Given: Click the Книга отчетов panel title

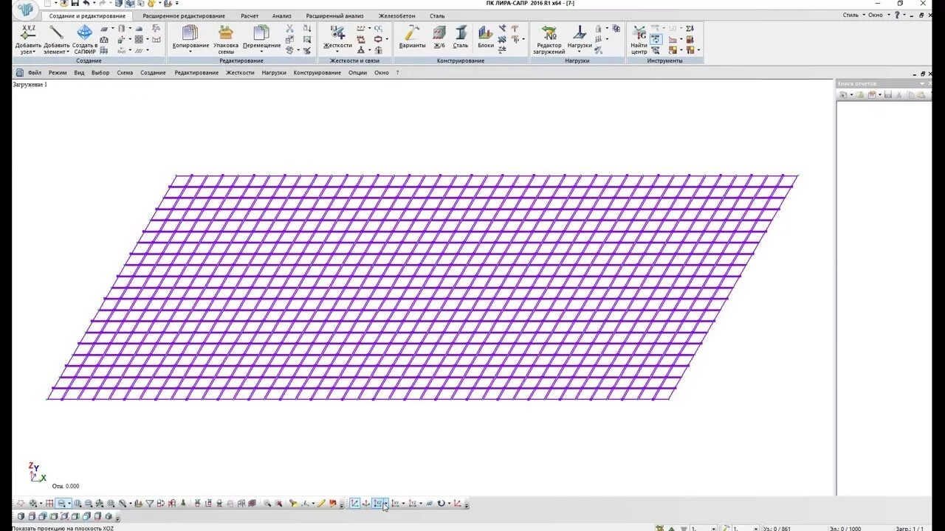Looking at the screenshot, I should (x=856, y=84).
